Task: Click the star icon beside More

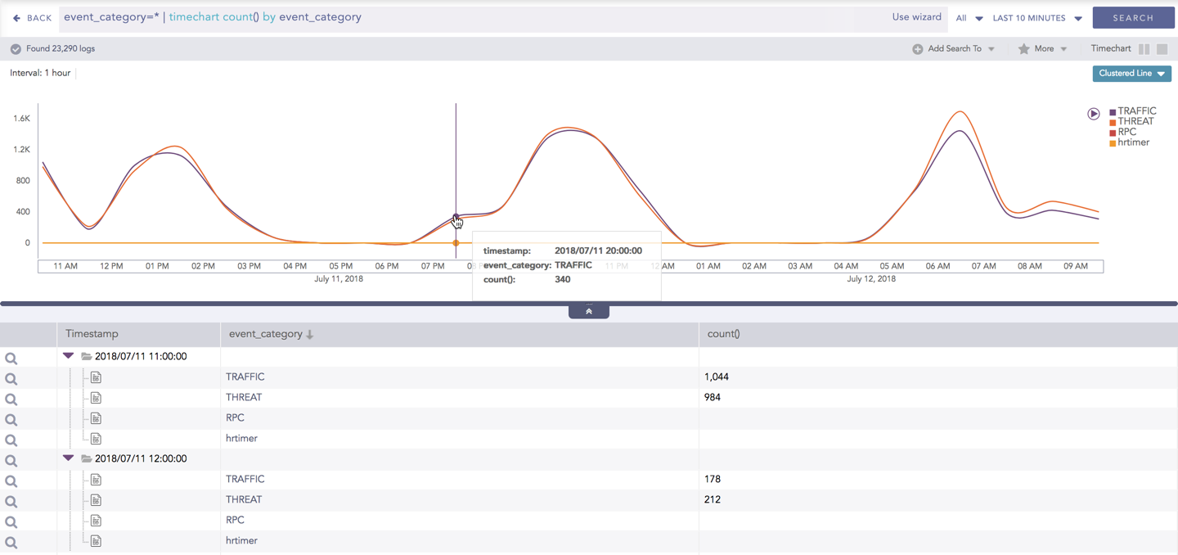Action: tap(1023, 49)
